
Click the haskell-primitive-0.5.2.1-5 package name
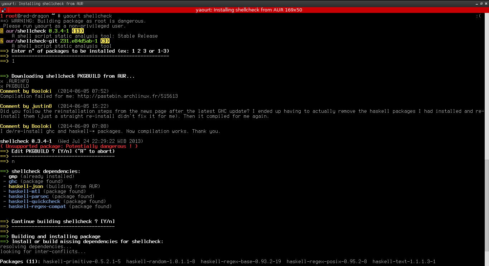pos(82,261)
